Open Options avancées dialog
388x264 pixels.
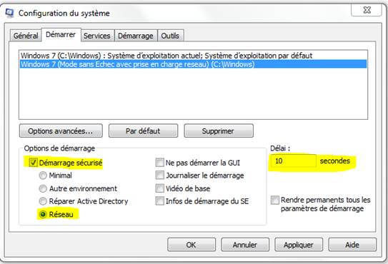tap(61, 131)
